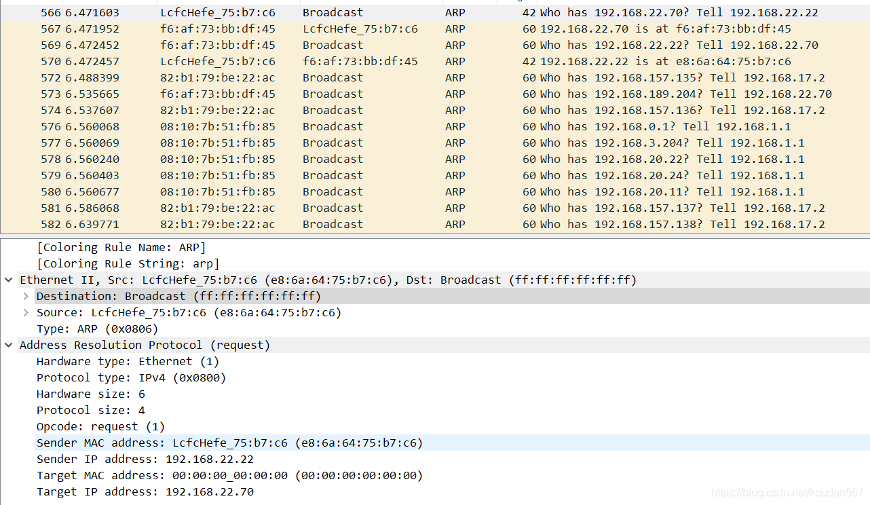Screen dimensions: 870x505
Task: Click the Address Resolution Protocol (request) line
Action: click(x=145, y=345)
